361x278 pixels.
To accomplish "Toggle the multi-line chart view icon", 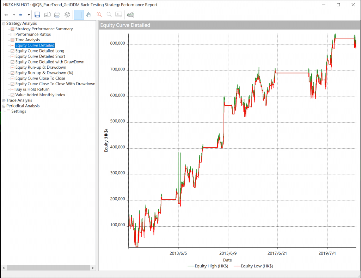I will click(130, 15).
